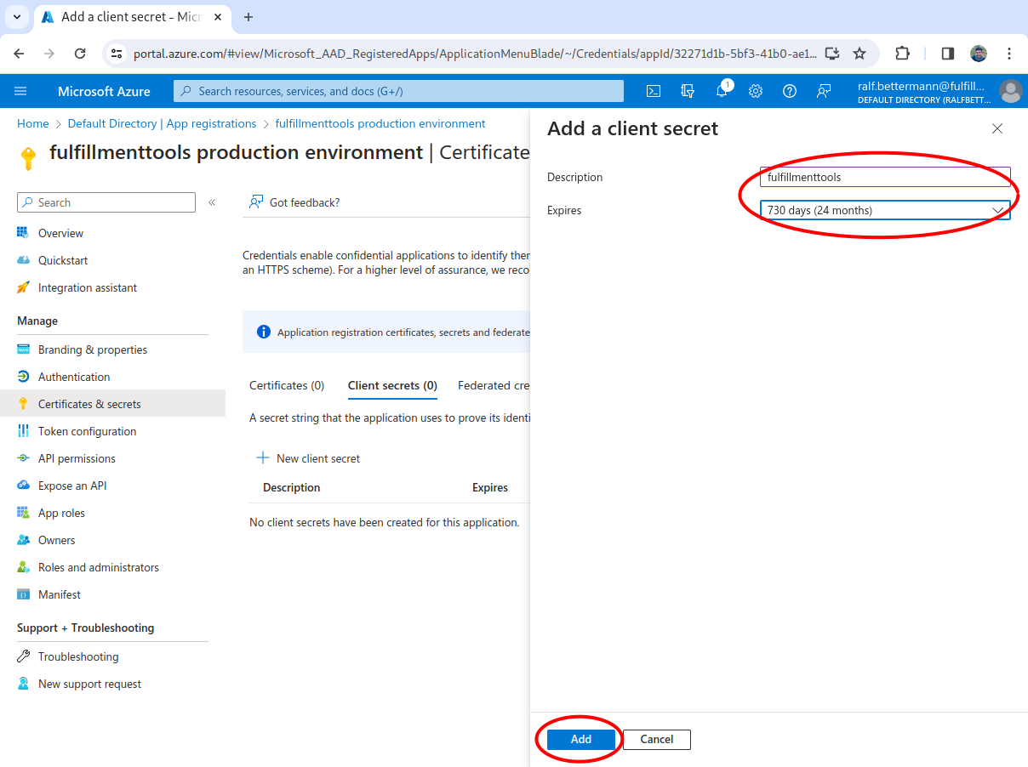Click the App roles icon
Image resolution: width=1028 pixels, height=767 pixels.
[x=23, y=513]
